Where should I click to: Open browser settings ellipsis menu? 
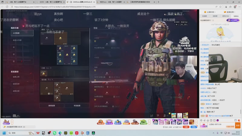click(x=239, y=7)
